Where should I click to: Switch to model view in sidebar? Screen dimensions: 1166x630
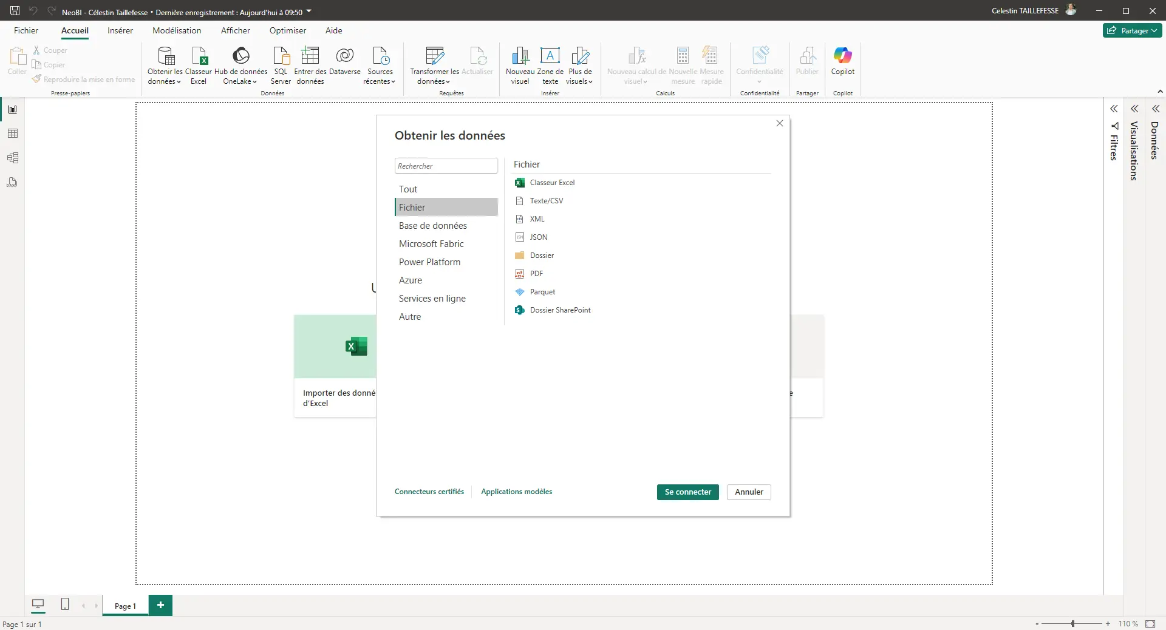(x=13, y=158)
